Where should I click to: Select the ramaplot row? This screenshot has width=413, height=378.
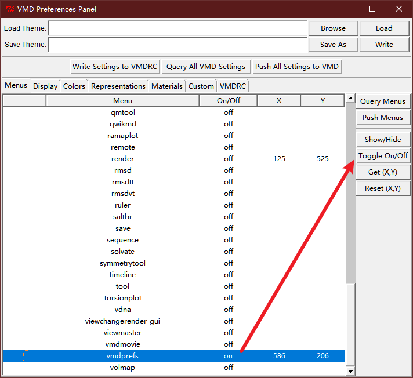pyautogui.click(x=173, y=136)
